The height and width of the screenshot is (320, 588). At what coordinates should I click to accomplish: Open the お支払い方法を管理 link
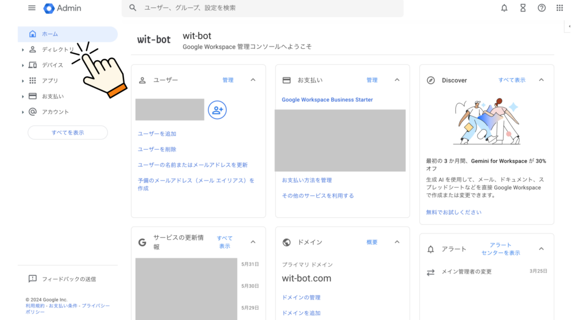click(307, 180)
